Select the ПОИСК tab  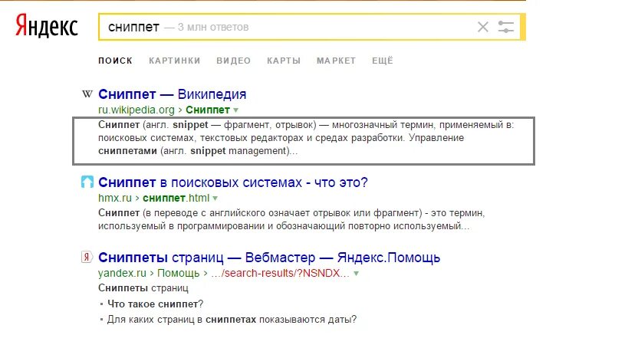point(115,61)
